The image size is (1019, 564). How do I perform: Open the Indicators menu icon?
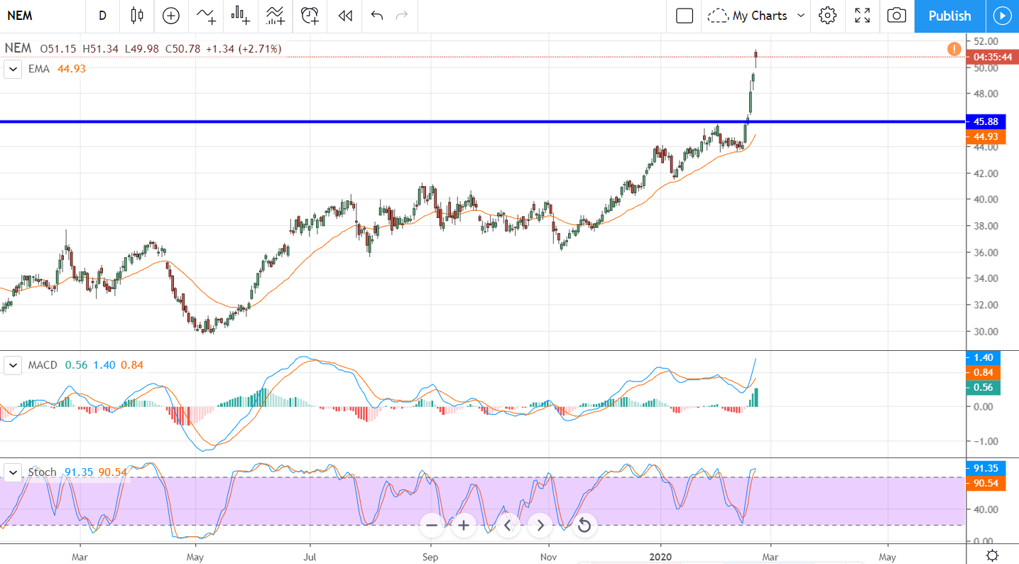coord(206,16)
